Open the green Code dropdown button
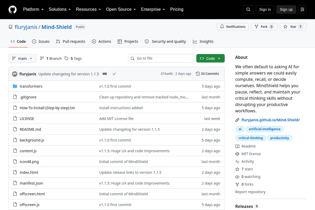This screenshot has height=210, width=315. pyautogui.click(x=211, y=58)
